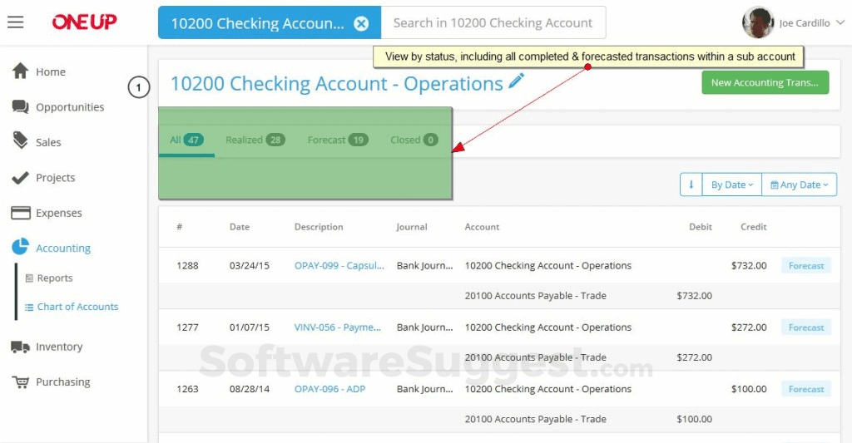Click the Inventory truck icon
The width and height of the screenshot is (852, 443).
click(x=21, y=347)
